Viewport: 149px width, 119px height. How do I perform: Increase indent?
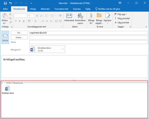point(60,21)
